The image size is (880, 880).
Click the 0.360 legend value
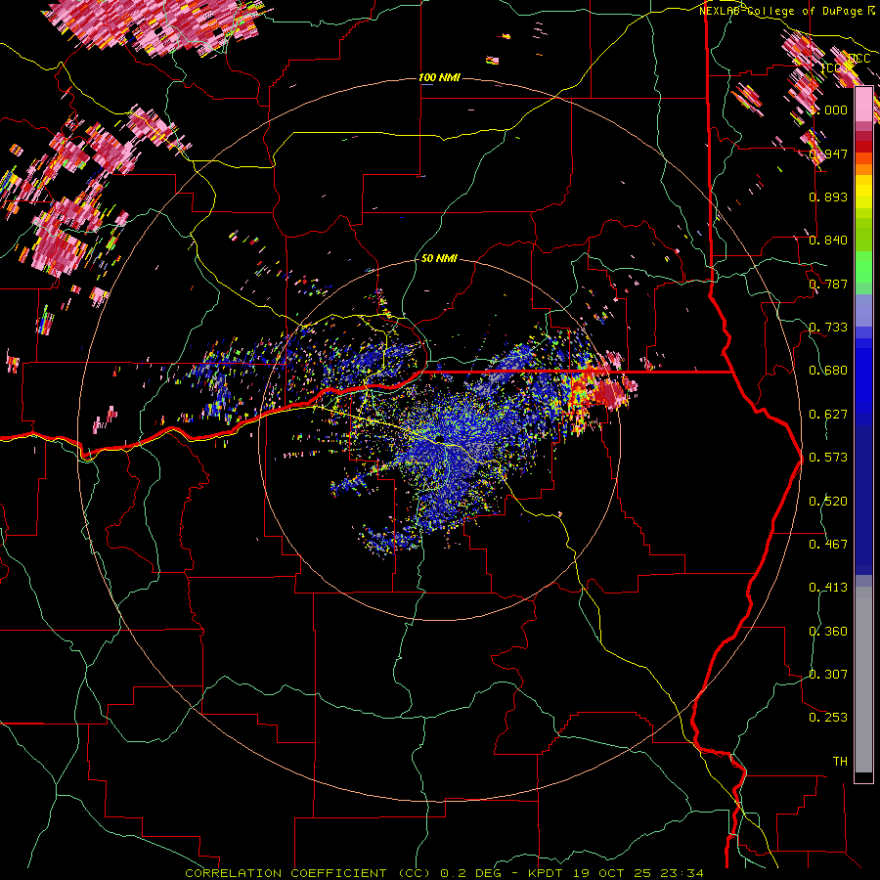point(828,632)
